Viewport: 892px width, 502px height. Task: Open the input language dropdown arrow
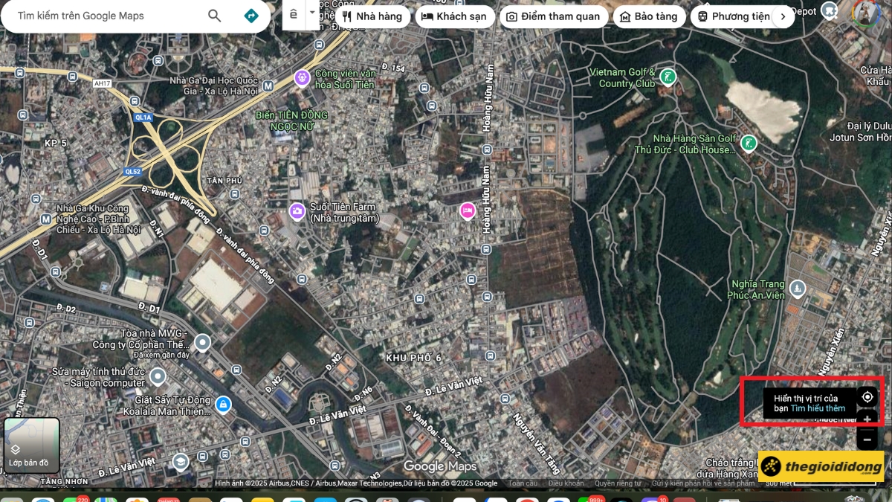tap(312, 13)
